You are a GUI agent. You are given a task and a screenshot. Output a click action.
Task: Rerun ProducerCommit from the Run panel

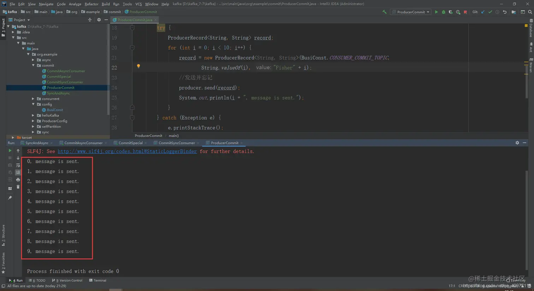pos(10,151)
